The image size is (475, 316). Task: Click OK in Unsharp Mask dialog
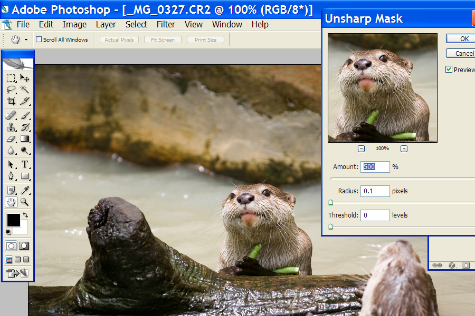tap(463, 38)
